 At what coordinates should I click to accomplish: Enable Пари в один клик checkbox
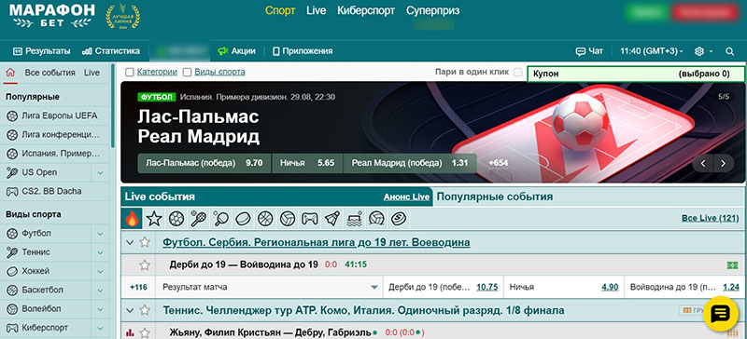tap(518, 73)
